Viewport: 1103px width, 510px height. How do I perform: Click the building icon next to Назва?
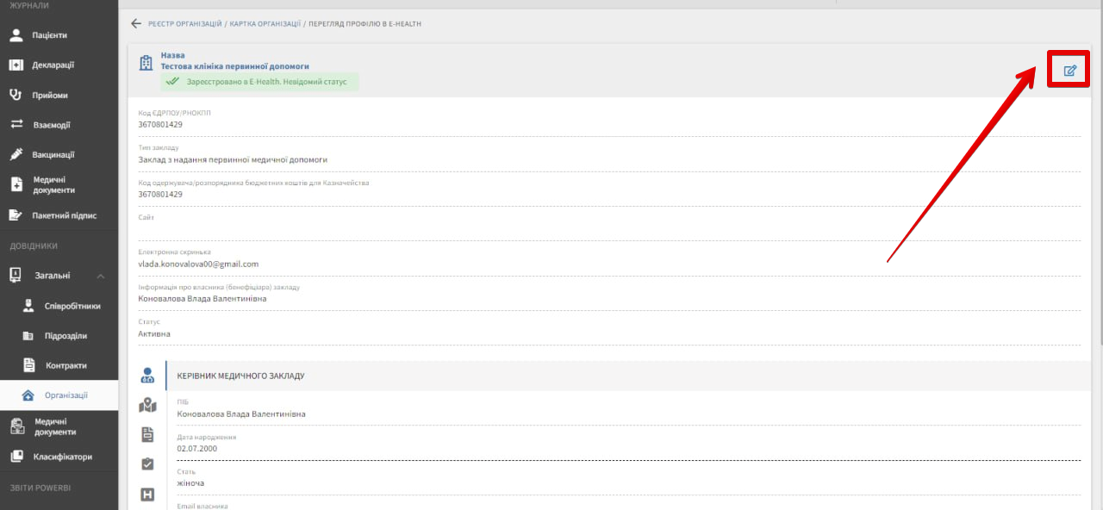click(146, 62)
